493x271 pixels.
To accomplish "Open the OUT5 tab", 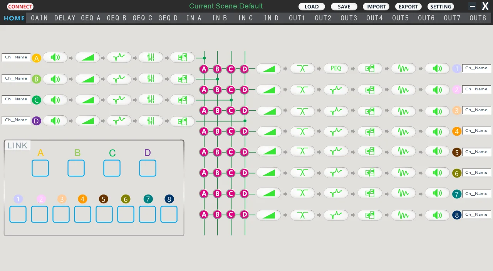I will tap(401, 18).
